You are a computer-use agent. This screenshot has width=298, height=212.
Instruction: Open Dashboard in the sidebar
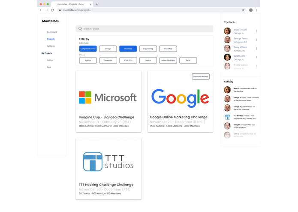[52, 32]
